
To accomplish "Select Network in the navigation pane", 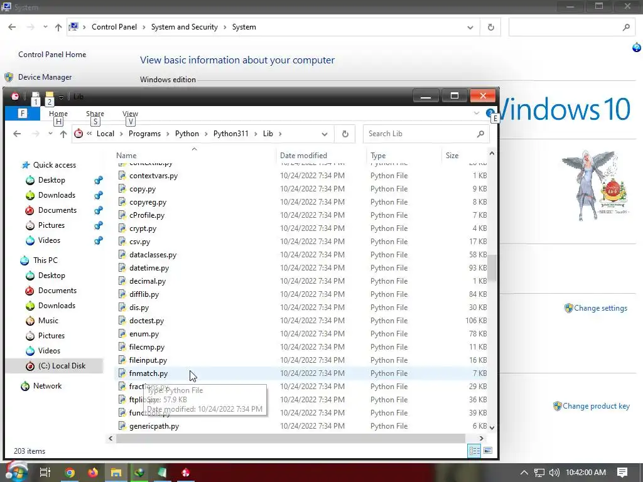I will [47, 386].
